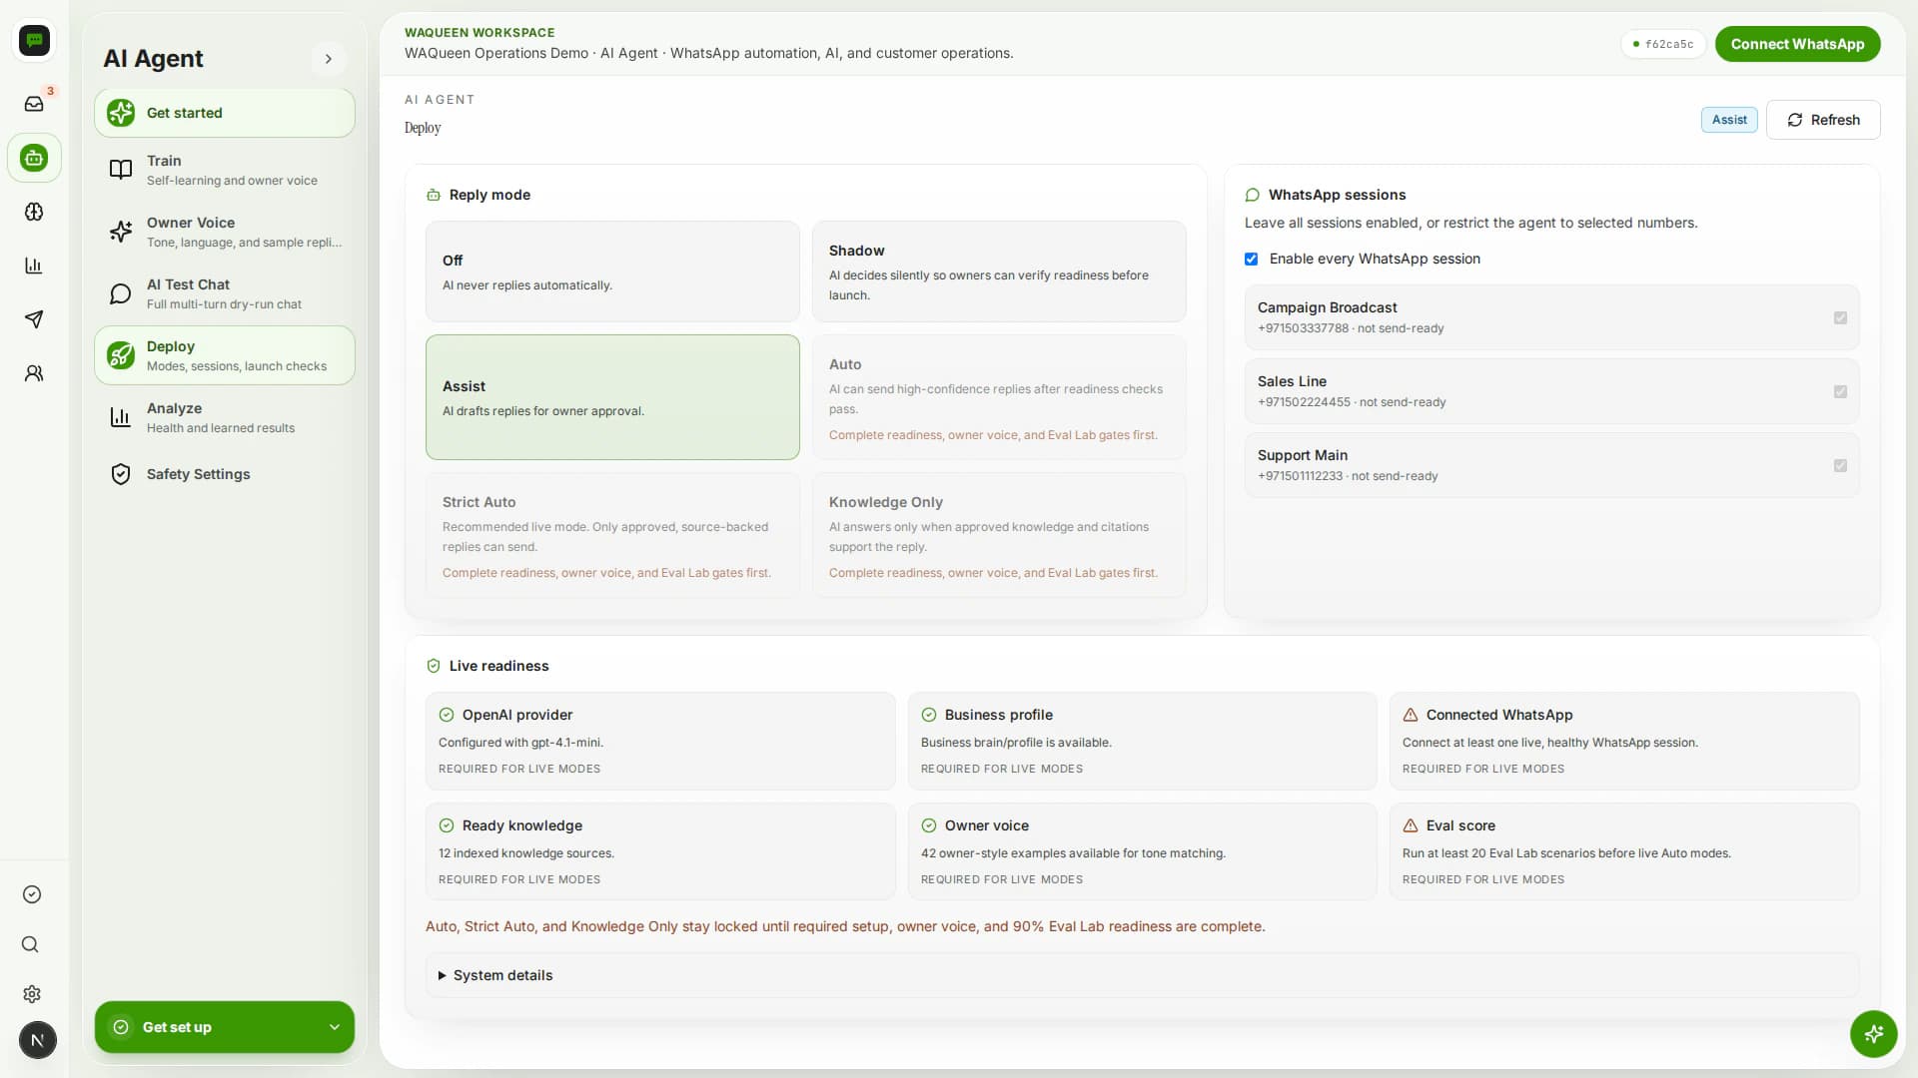Uncheck Enable every WhatsApp session
This screenshot has height=1078, width=1918.
click(1251, 259)
